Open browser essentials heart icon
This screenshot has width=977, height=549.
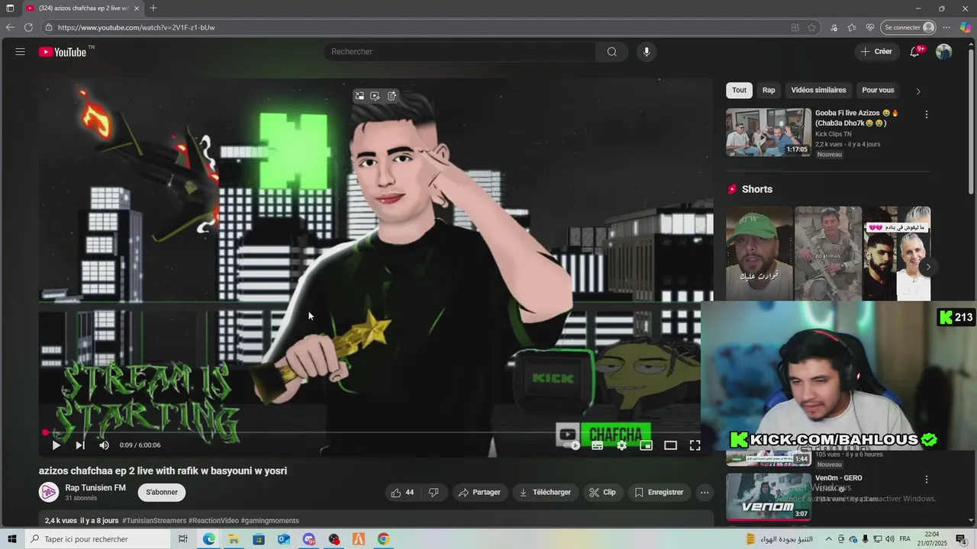point(870,27)
